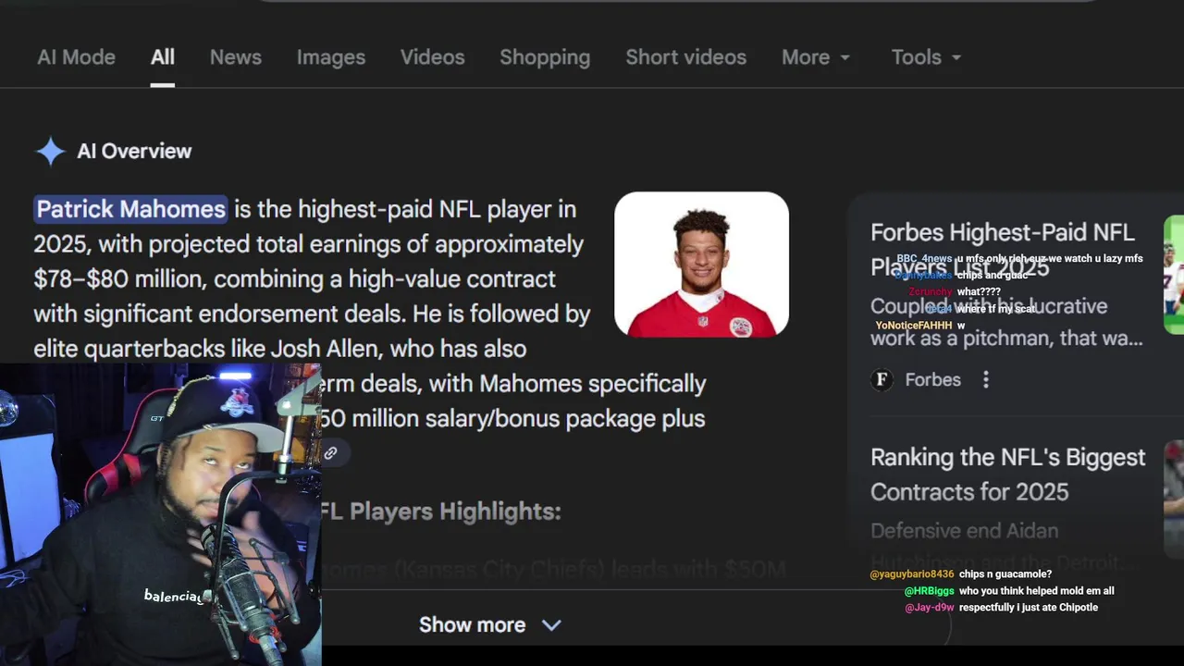Click chat username @Jay-d9w
Screen dimensions: 1184x666
[x=930, y=608]
